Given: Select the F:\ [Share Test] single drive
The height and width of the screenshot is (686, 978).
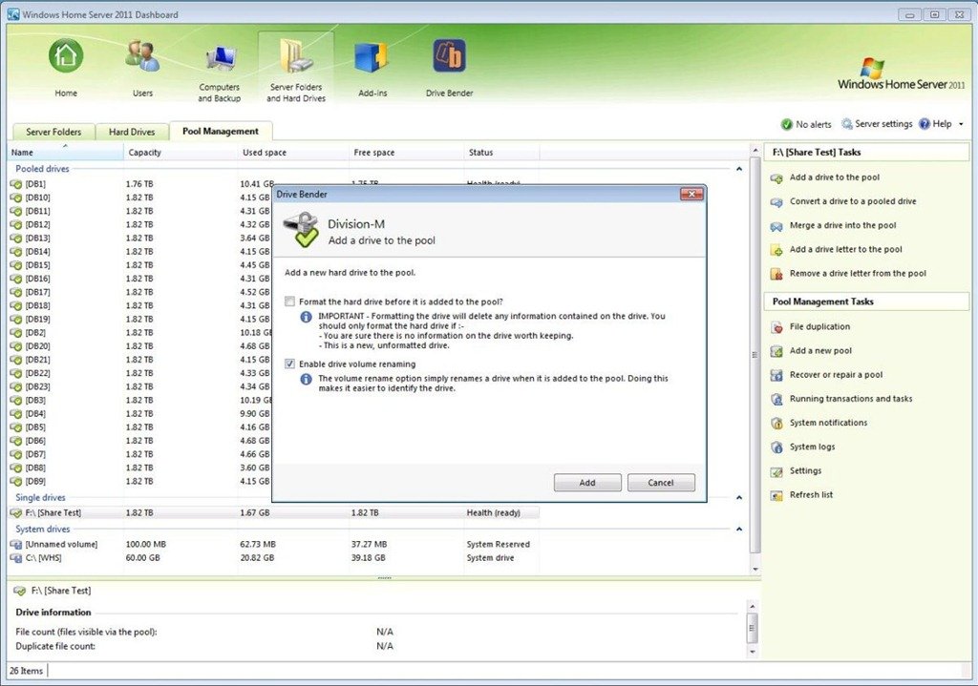Looking at the screenshot, I should [x=273, y=513].
